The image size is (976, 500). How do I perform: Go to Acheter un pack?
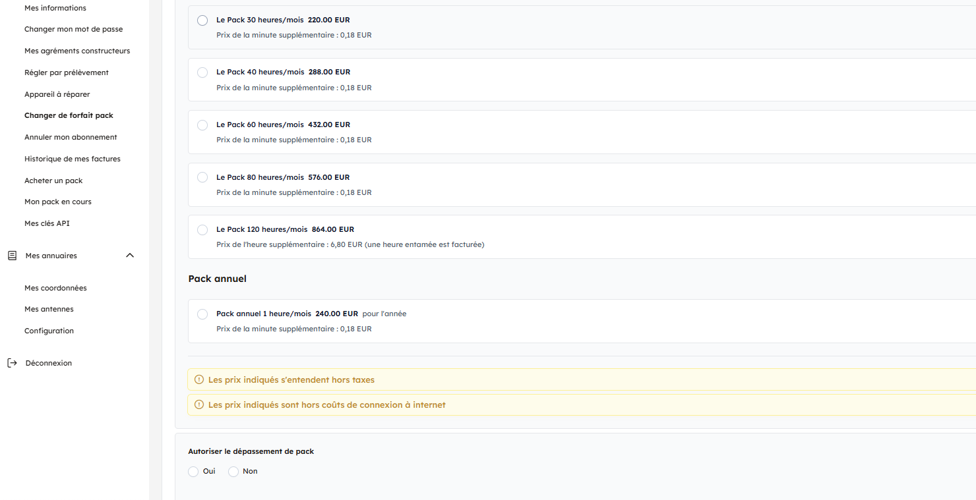(x=53, y=181)
